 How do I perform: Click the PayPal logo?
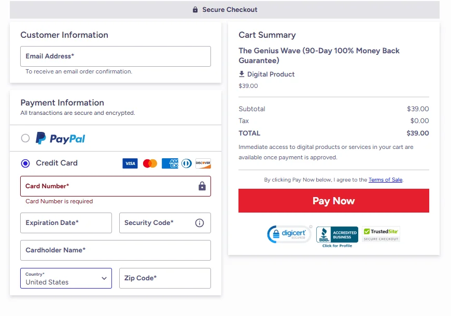[61, 138]
